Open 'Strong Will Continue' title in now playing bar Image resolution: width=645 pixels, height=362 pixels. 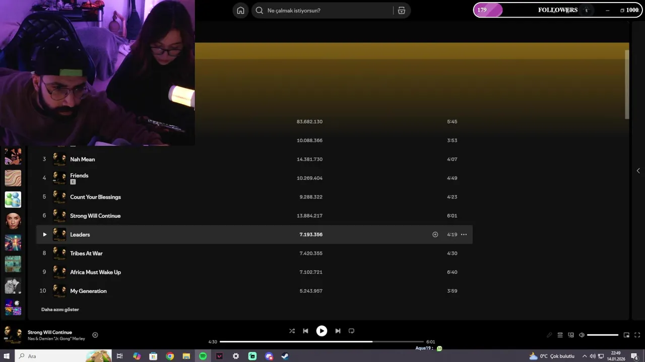click(x=50, y=332)
